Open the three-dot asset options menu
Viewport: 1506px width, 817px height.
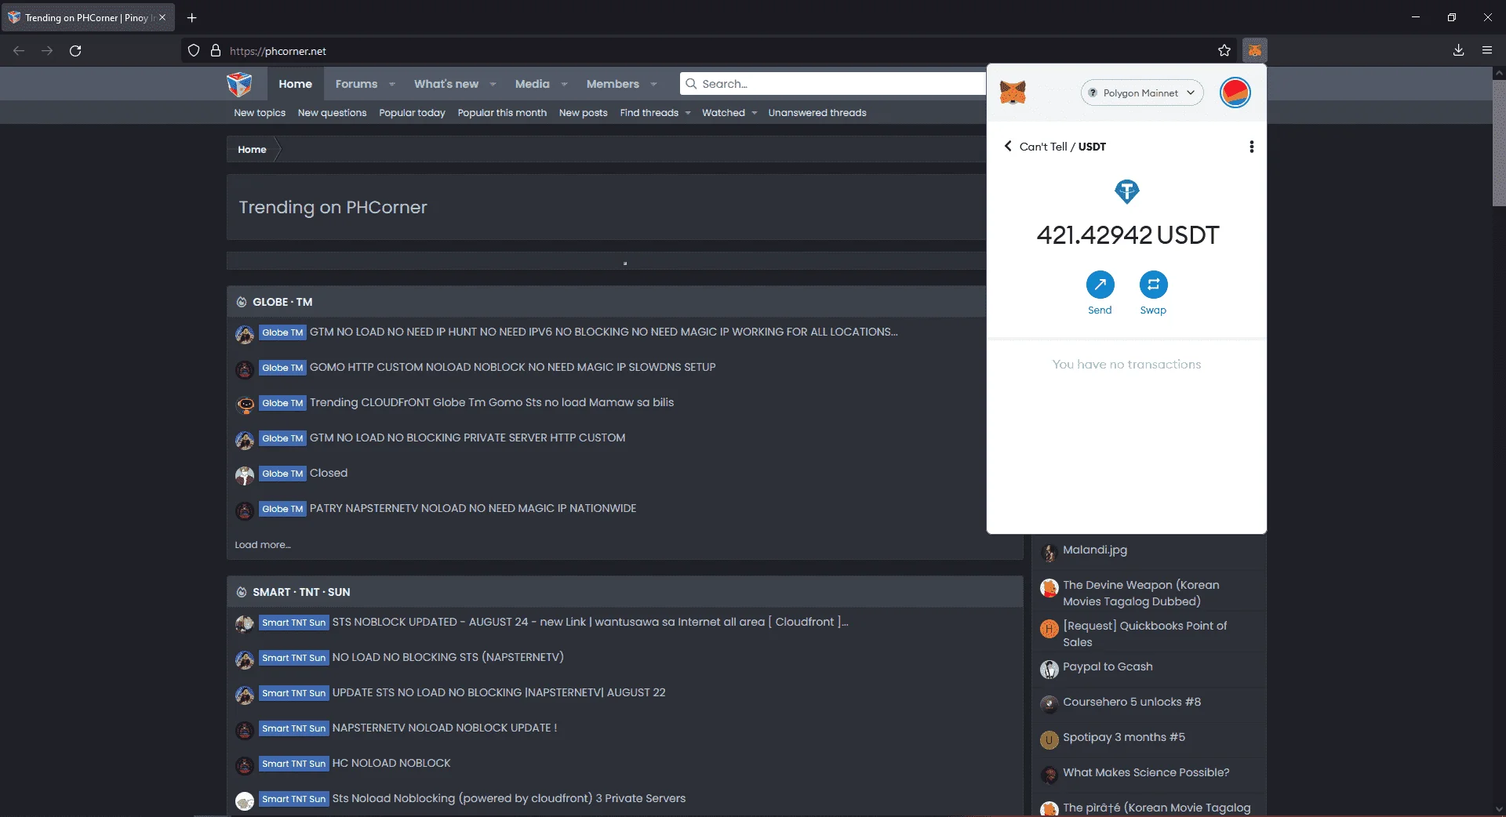pyautogui.click(x=1251, y=147)
